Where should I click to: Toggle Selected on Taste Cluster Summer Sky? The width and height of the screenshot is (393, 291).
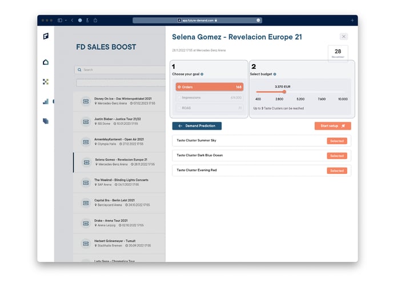click(x=337, y=141)
